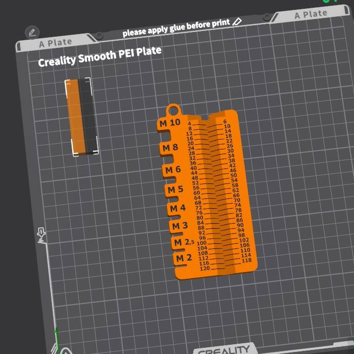Click the plate name edit pencil icon

pyautogui.click(x=32, y=32)
